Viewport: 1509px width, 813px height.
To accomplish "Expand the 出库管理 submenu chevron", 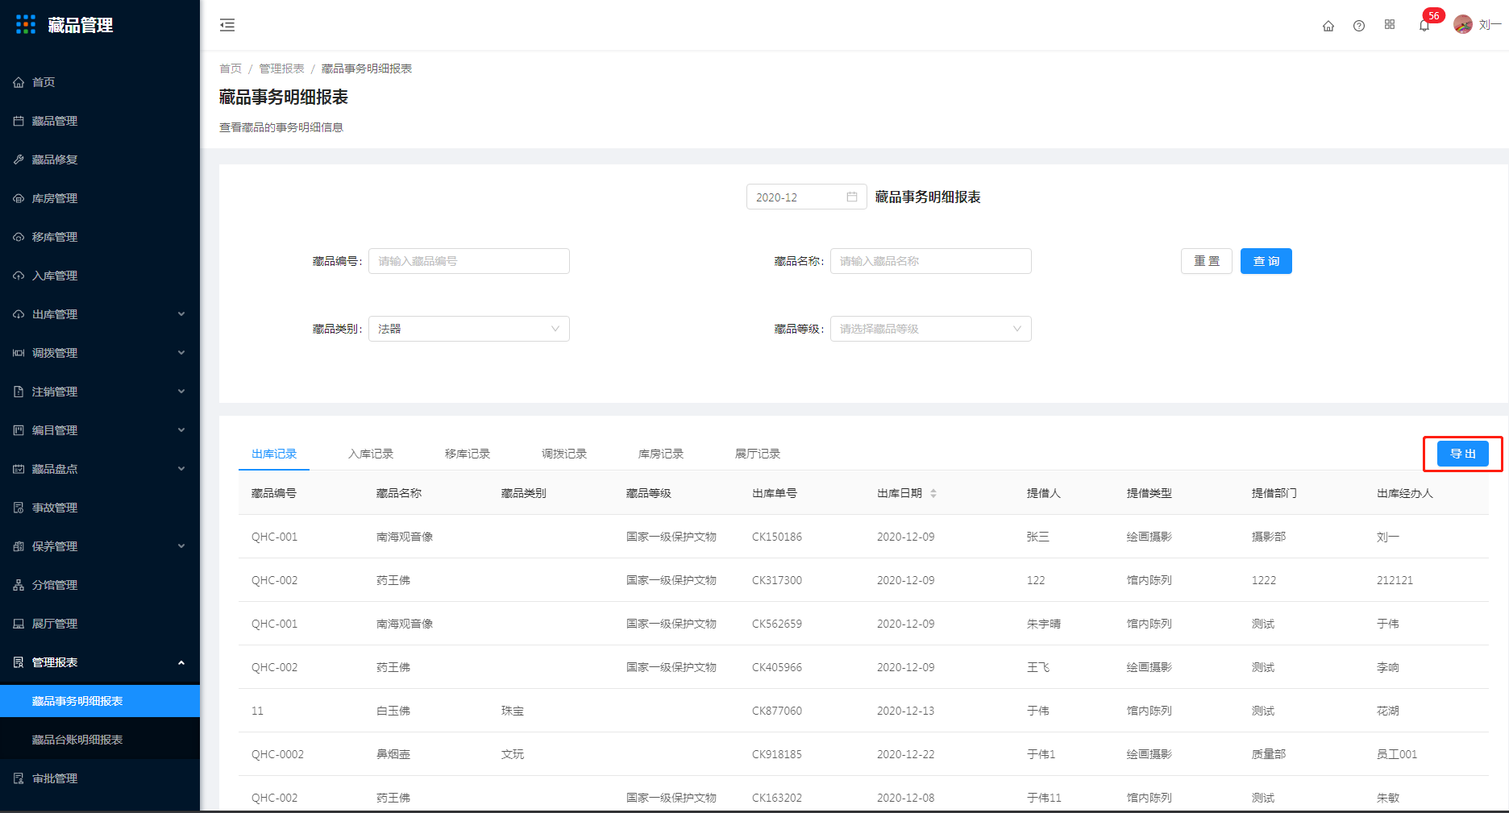I will click(x=181, y=314).
